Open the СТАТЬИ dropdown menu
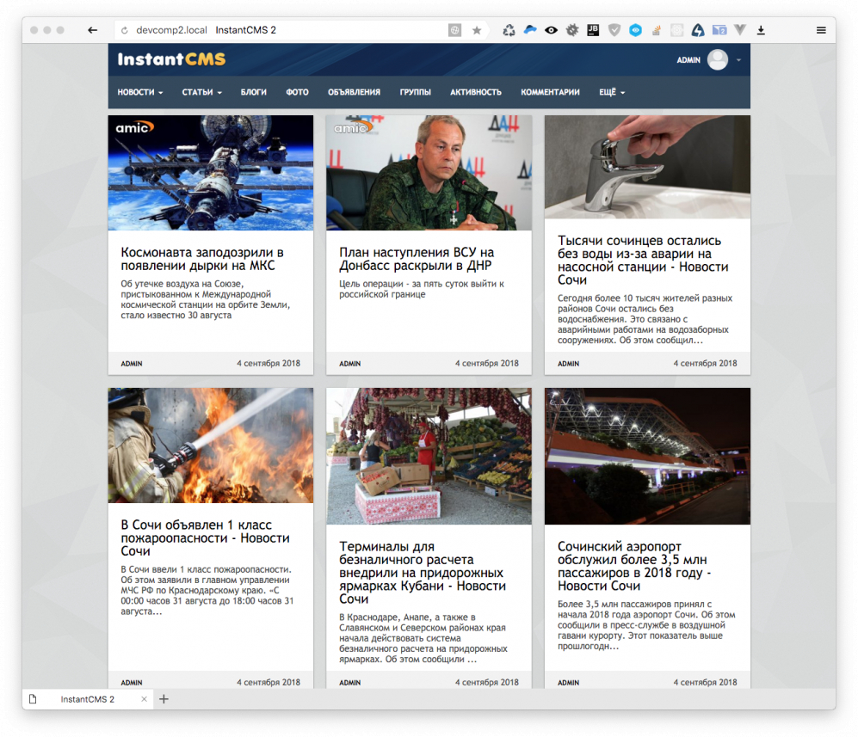858x737 pixels. (202, 92)
